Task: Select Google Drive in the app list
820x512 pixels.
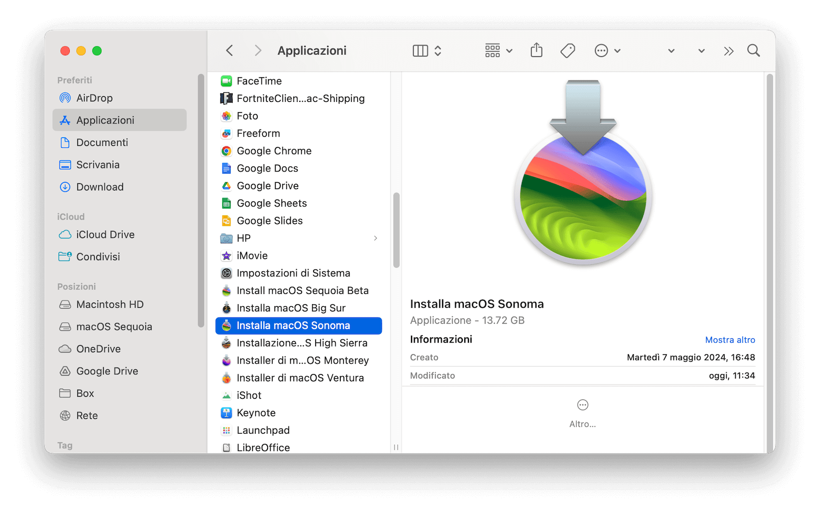Action: (299, 186)
